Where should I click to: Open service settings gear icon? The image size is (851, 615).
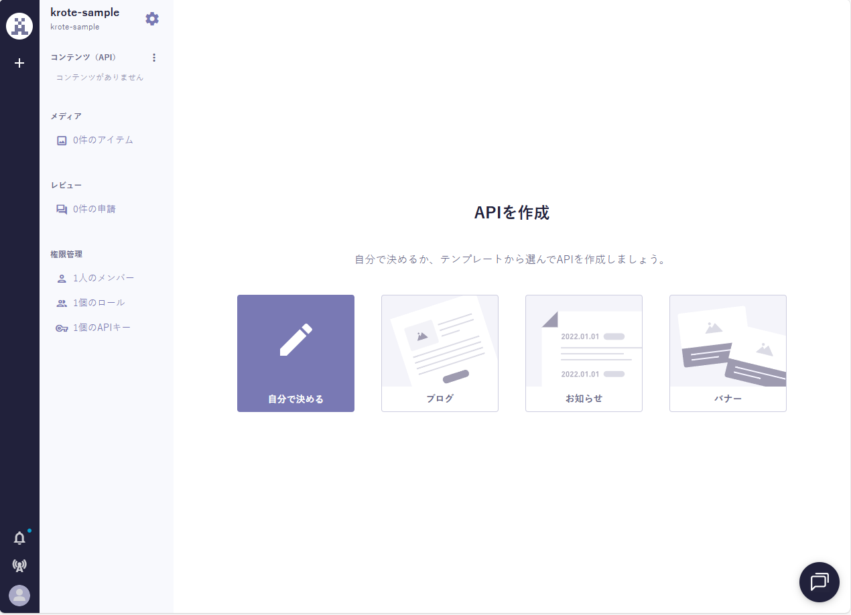point(152,19)
